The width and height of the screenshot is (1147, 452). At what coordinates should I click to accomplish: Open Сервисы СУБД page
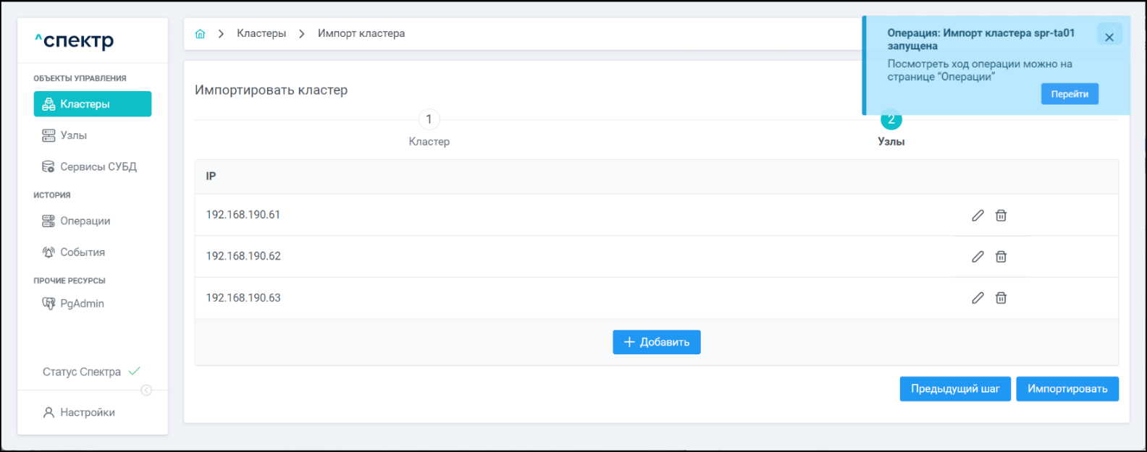click(x=98, y=166)
